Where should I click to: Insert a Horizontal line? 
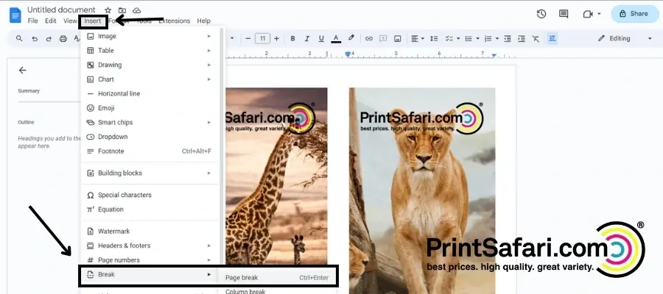pyautogui.click(x=150, y=93)
